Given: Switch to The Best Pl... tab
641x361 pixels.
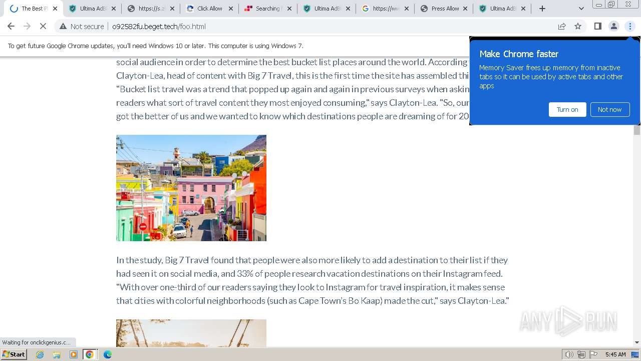Looking at the screenshot, I should point(33,9).
